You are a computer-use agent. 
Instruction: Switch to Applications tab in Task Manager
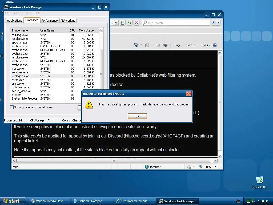[x=15, y=21]
